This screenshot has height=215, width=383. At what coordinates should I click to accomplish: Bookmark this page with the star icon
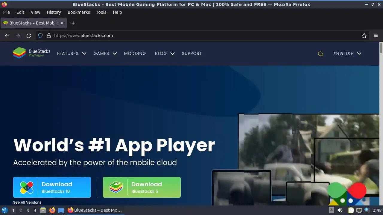(364, 36)
